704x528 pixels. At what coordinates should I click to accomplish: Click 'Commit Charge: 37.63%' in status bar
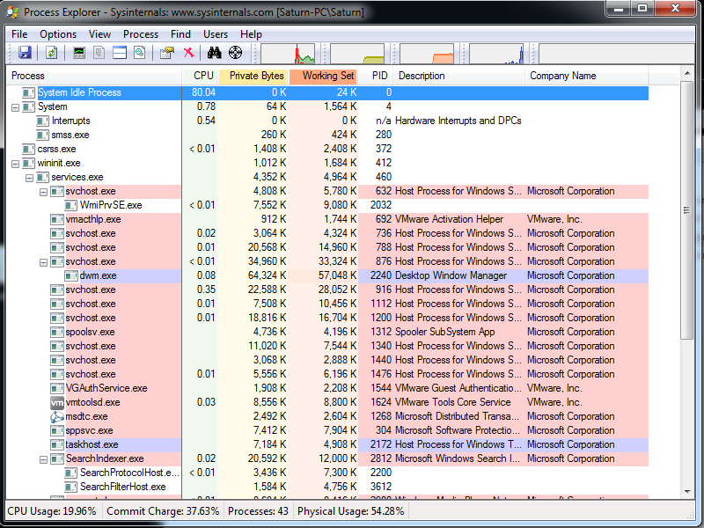click(163, 511)
